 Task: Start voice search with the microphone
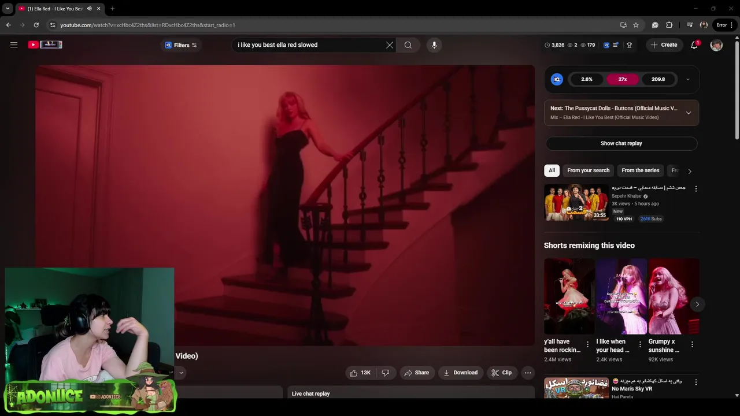(434, 45)
